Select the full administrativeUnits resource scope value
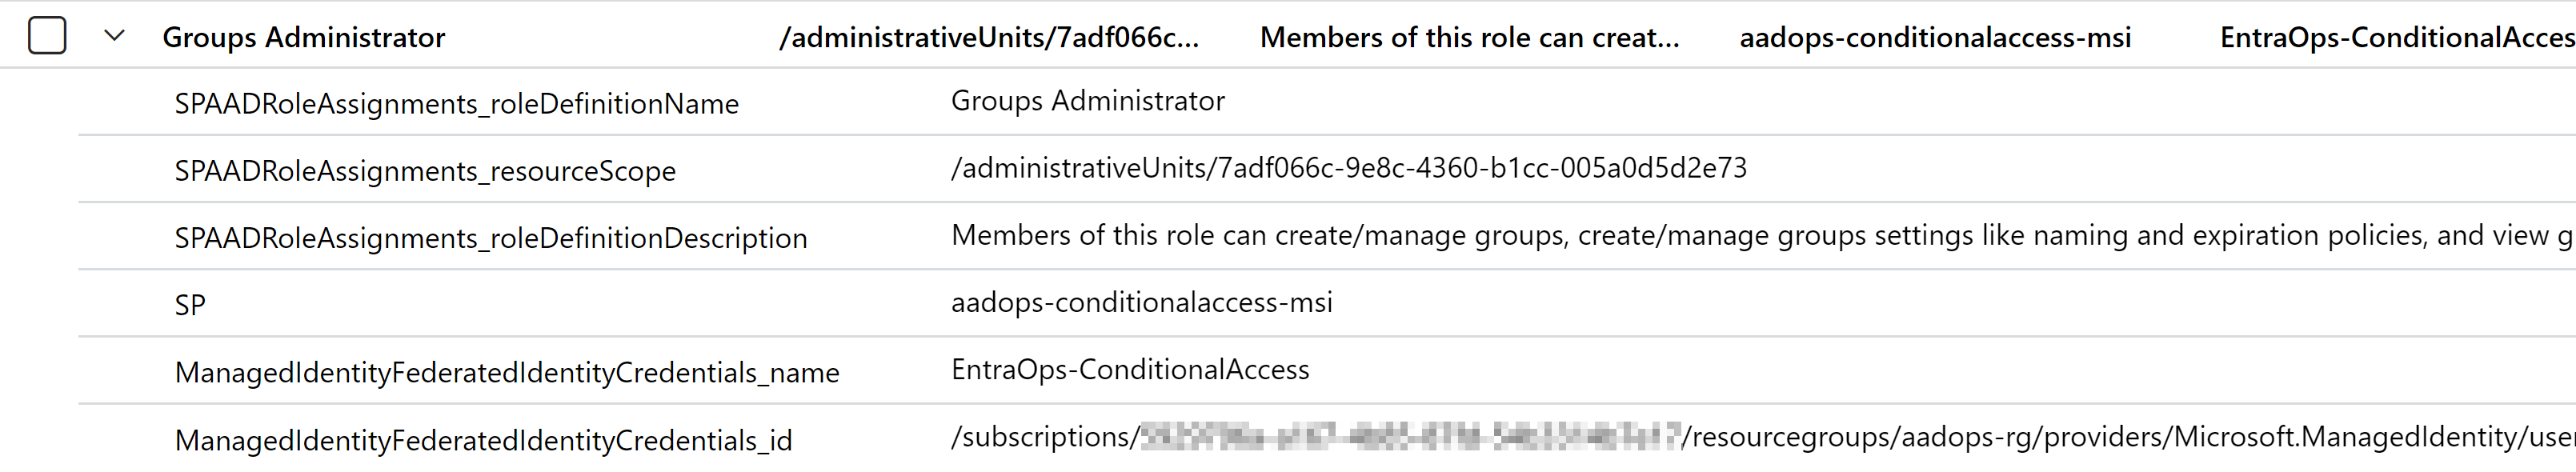 click(x=1349, y=168)
